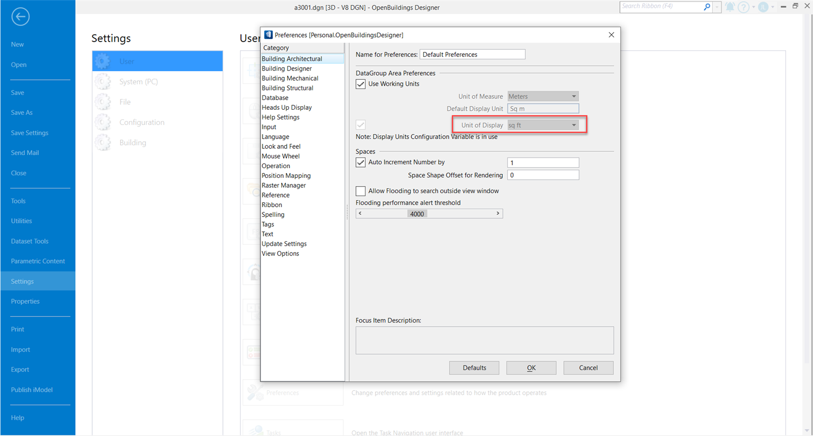This screenshot has height=436, width=813.
Task: Select Position Mapping category
Action: 302,176
